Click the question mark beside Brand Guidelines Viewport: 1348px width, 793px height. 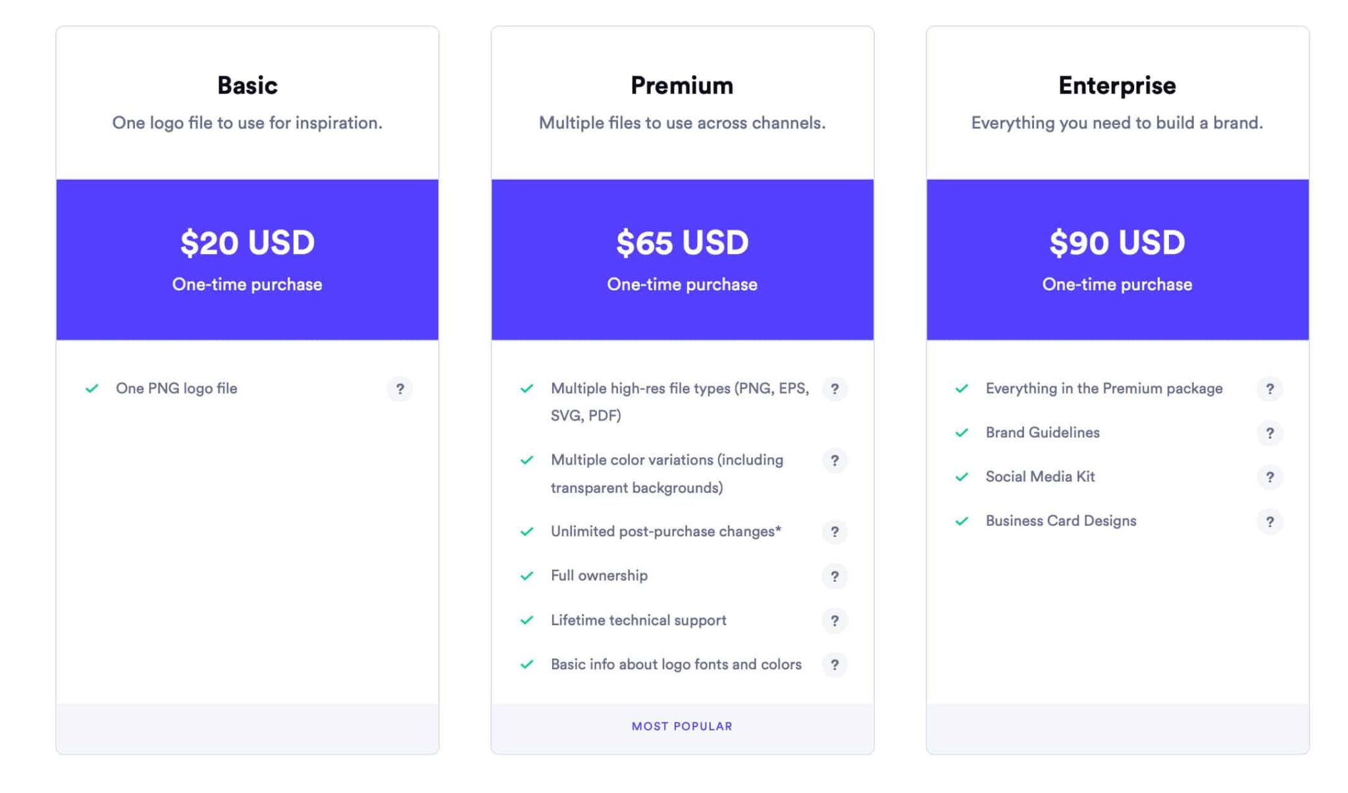click(1270, 433)
